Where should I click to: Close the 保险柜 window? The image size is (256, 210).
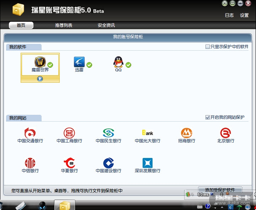click(248, 3)
